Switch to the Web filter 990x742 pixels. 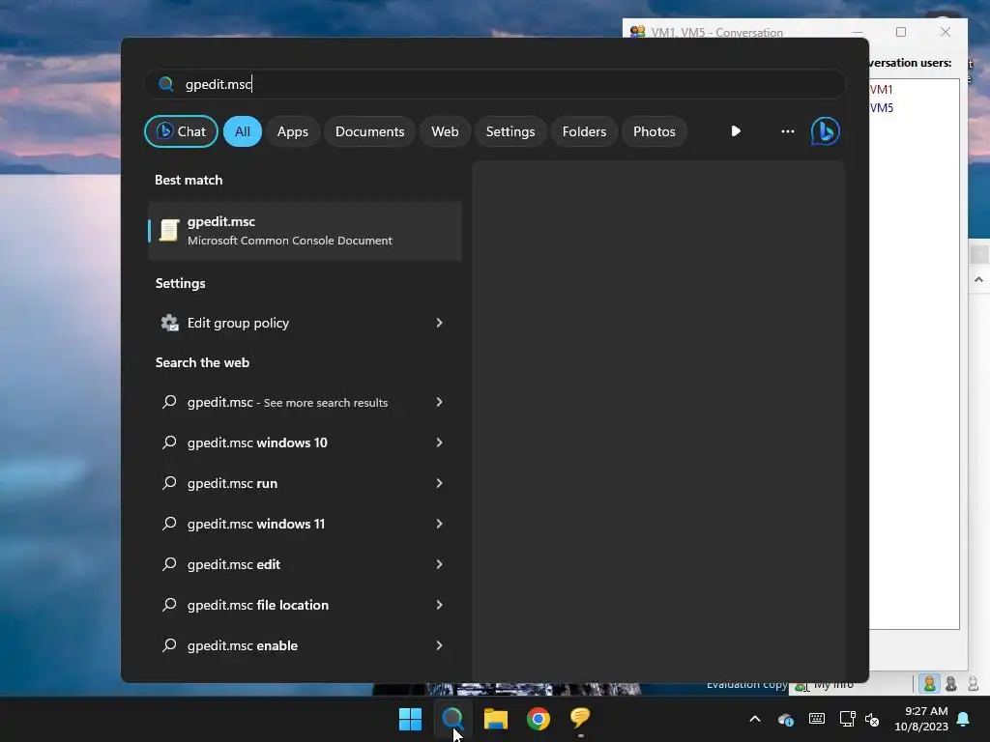tap(445, 131)
